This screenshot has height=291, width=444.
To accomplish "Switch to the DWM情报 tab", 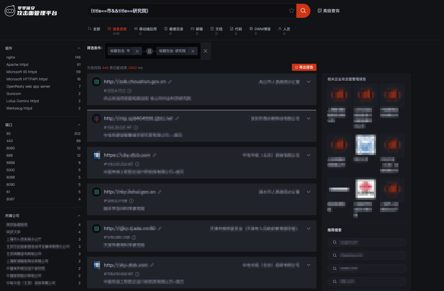I will (260, 29).
